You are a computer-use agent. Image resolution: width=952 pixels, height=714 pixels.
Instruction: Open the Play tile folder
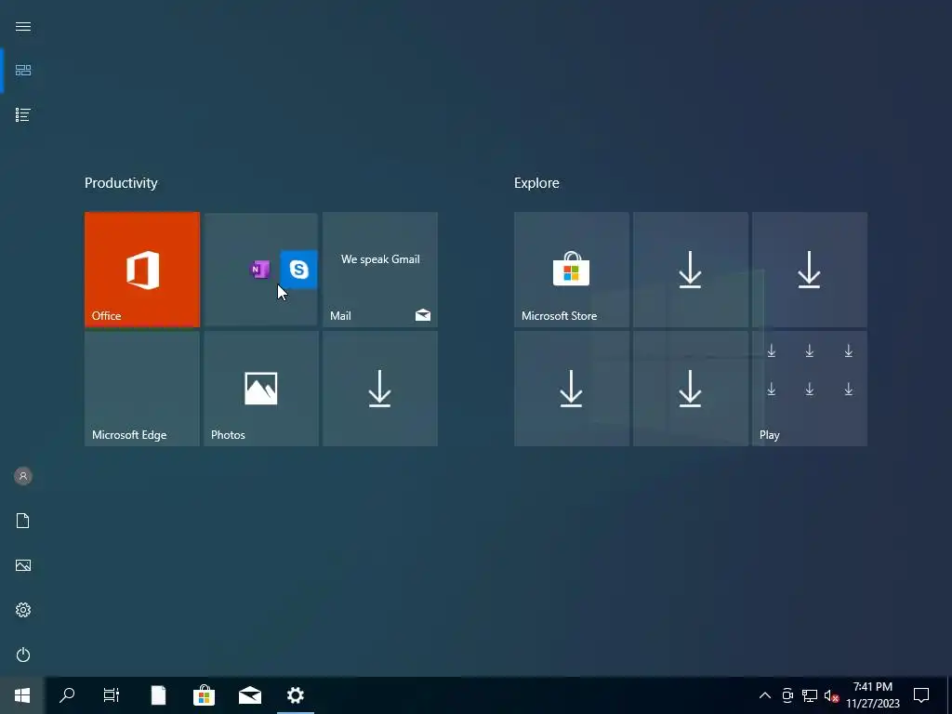pos(810,389)
